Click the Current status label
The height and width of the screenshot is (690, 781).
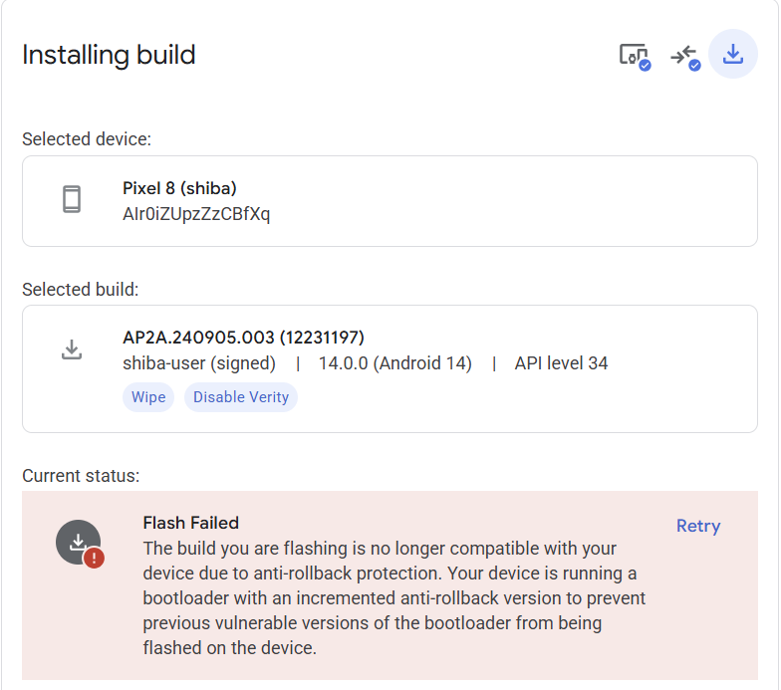click(81, 476)
